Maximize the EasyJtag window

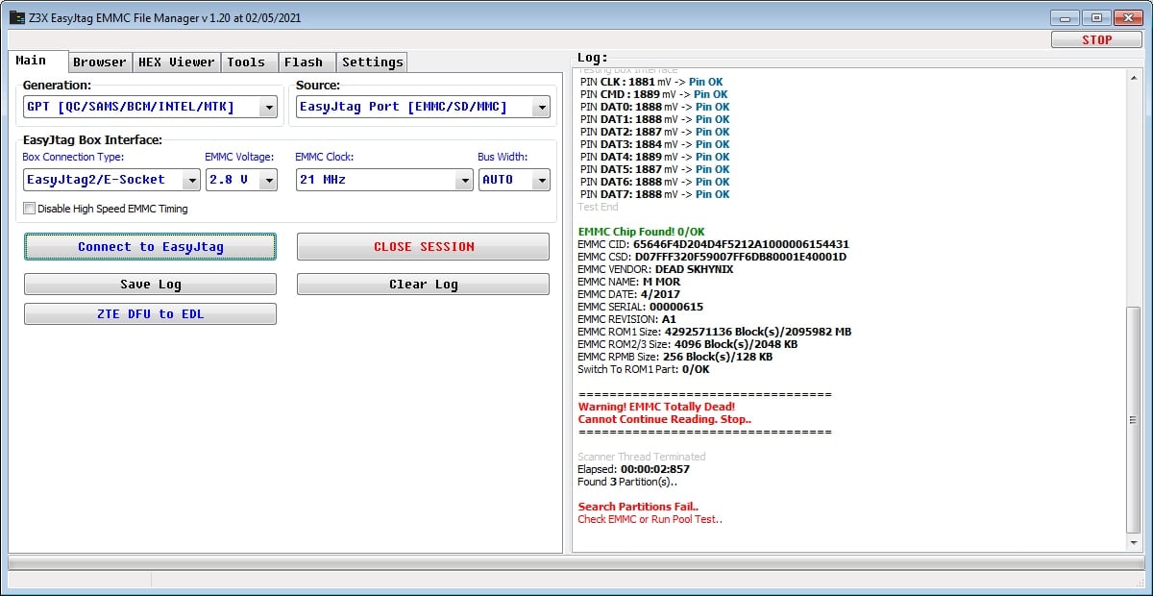pyautogui.click(x=1095, y=17)
